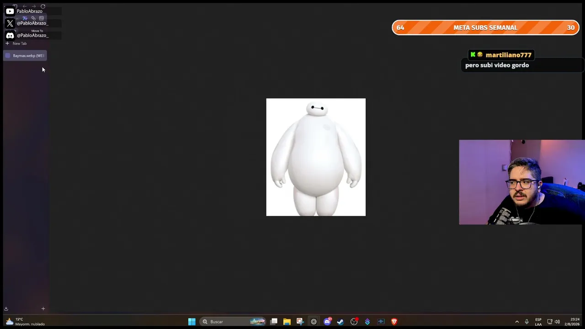Screen dimensions: 585x329
Task: Open a new tab with the plus icon
Action: [7, 43]
